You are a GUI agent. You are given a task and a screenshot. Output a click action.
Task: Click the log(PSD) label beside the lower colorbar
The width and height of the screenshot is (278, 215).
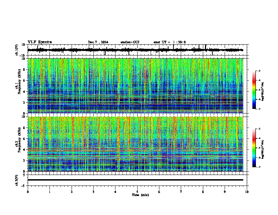pos(263,149)
